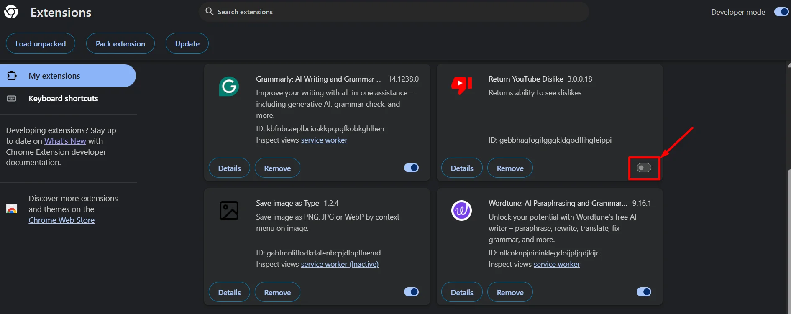Disable the Save image as Type toggle
Image resolution: width=791 pixels, height=314 pixels.
pos(411,292)
